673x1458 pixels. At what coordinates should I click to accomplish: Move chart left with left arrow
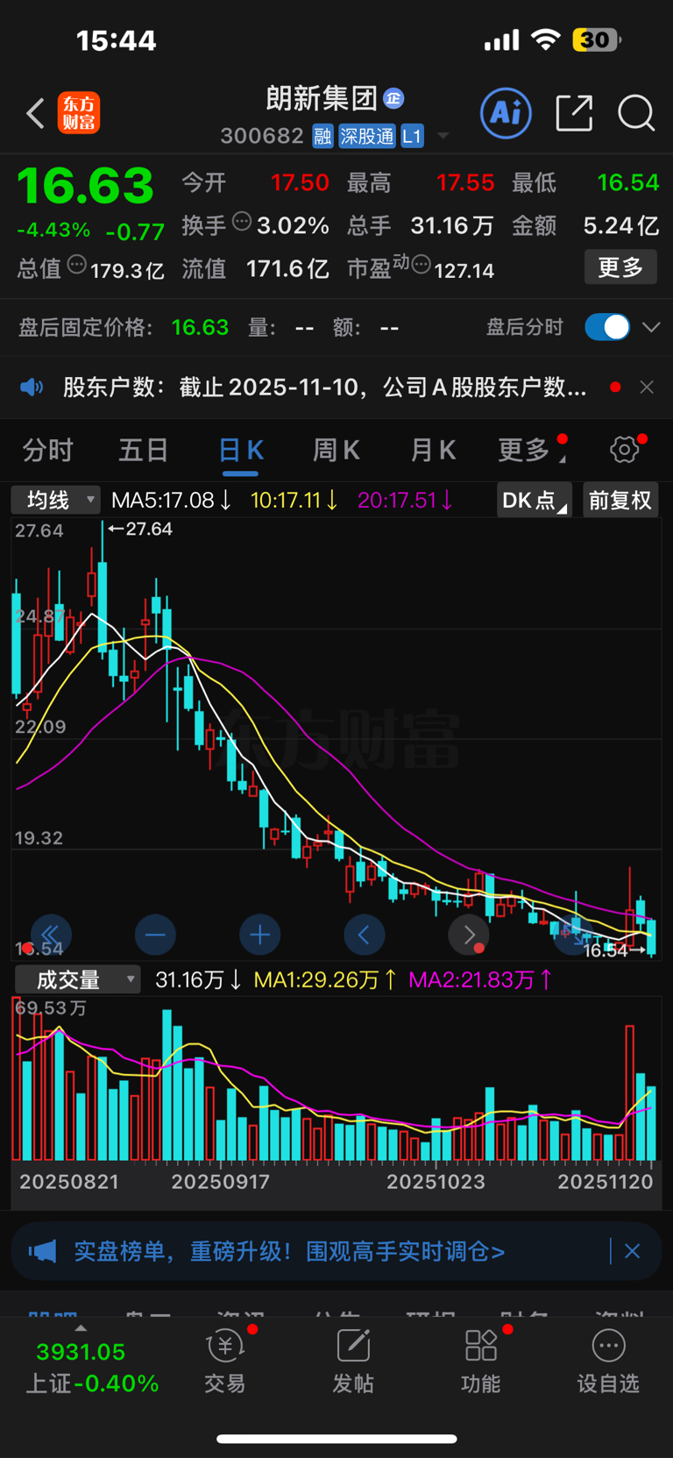click(364, 935)
